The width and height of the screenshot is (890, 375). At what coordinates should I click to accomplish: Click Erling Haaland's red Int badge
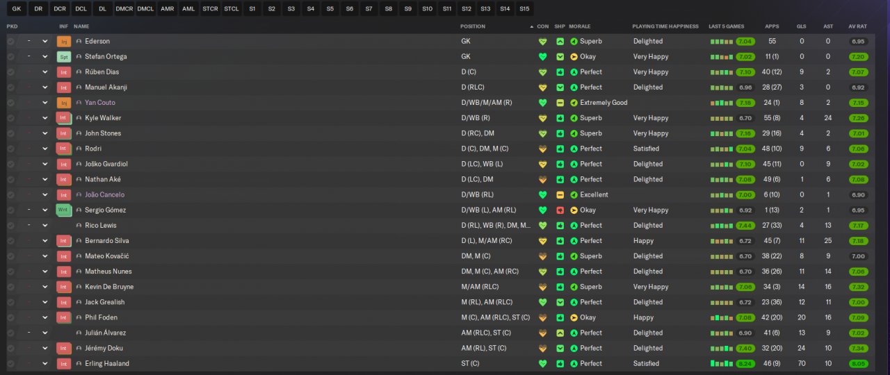tap(64, 363)
